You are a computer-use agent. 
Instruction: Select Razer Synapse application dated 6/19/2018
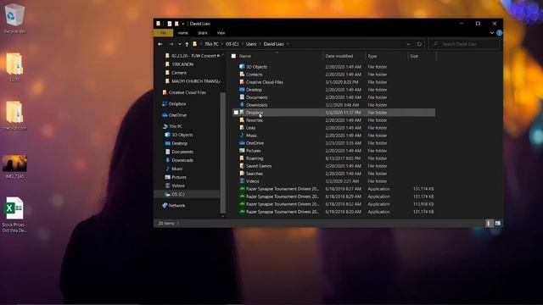(x=333, y=212)
